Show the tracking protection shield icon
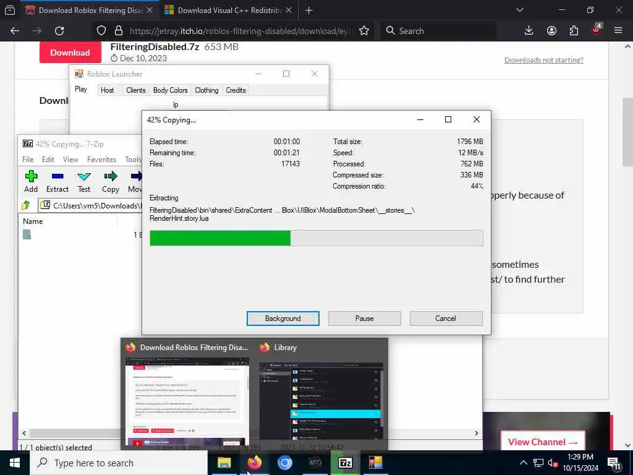The height and width of the screenshot is (475, 633). (101, 31)
